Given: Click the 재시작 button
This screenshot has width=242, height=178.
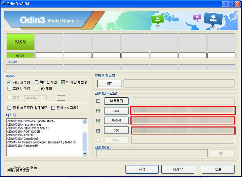Looking at the screenshot, I should [x=178, y=169].
